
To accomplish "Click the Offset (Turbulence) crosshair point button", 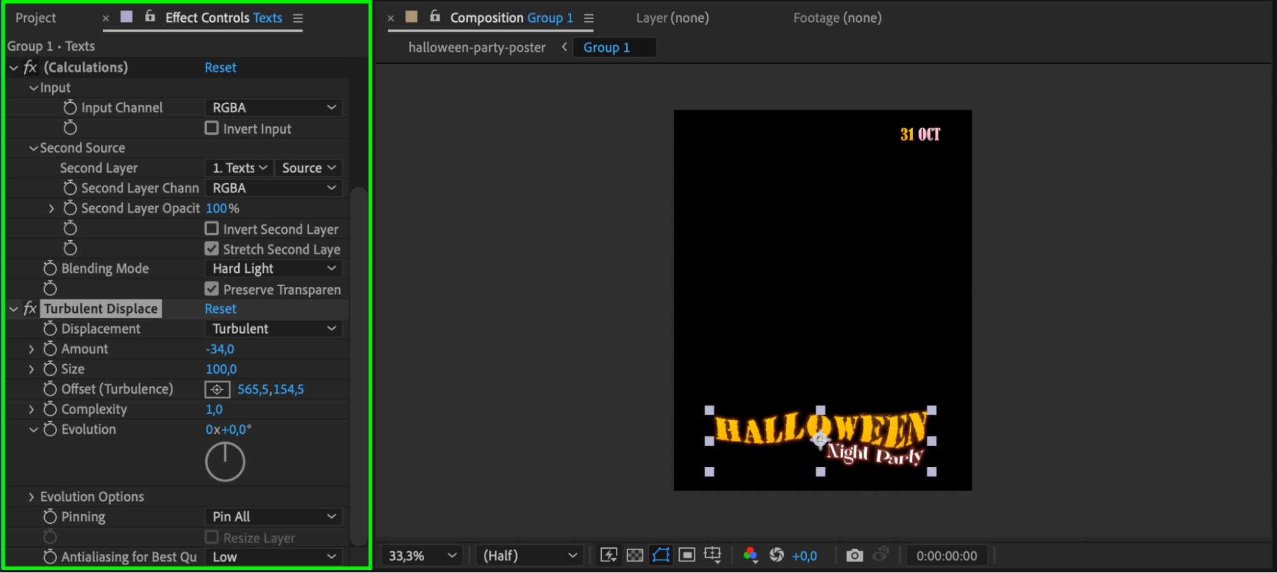I will [x=217, y=389].
